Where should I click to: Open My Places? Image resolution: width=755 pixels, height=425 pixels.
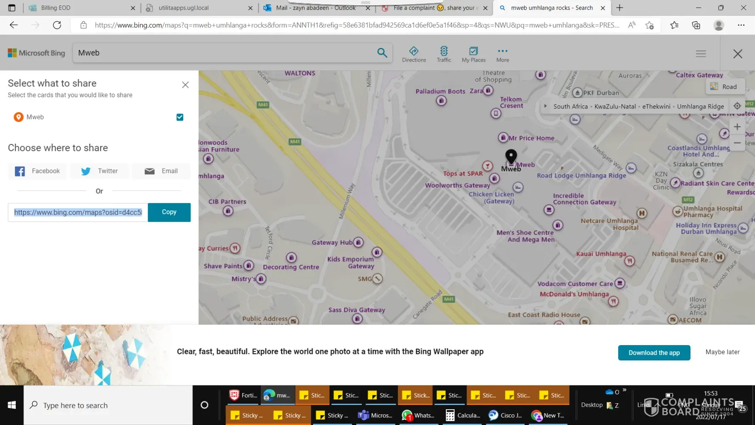[473, 54]
